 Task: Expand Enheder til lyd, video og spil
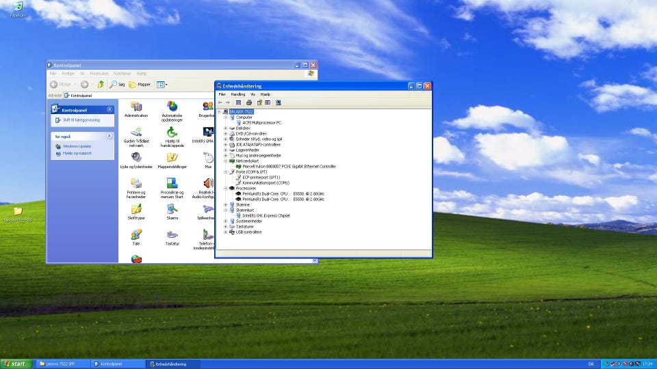click(x=225, y=139)
